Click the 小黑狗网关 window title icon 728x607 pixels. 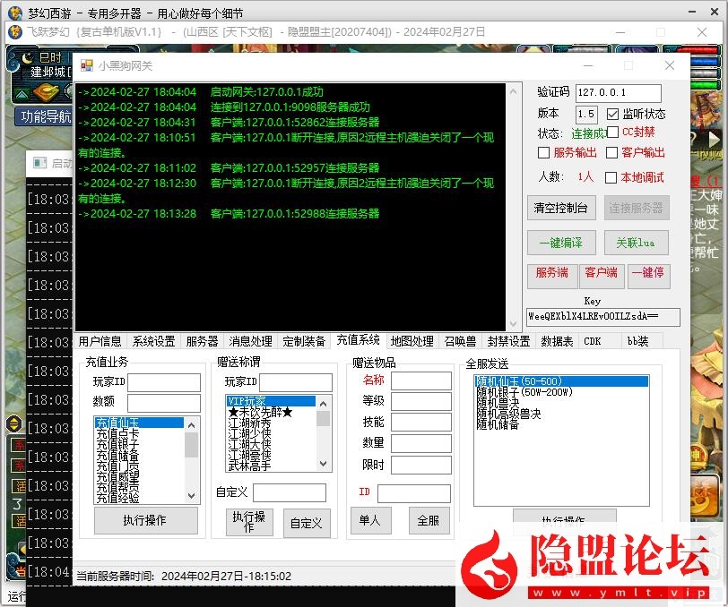click(x=87, y=66)
